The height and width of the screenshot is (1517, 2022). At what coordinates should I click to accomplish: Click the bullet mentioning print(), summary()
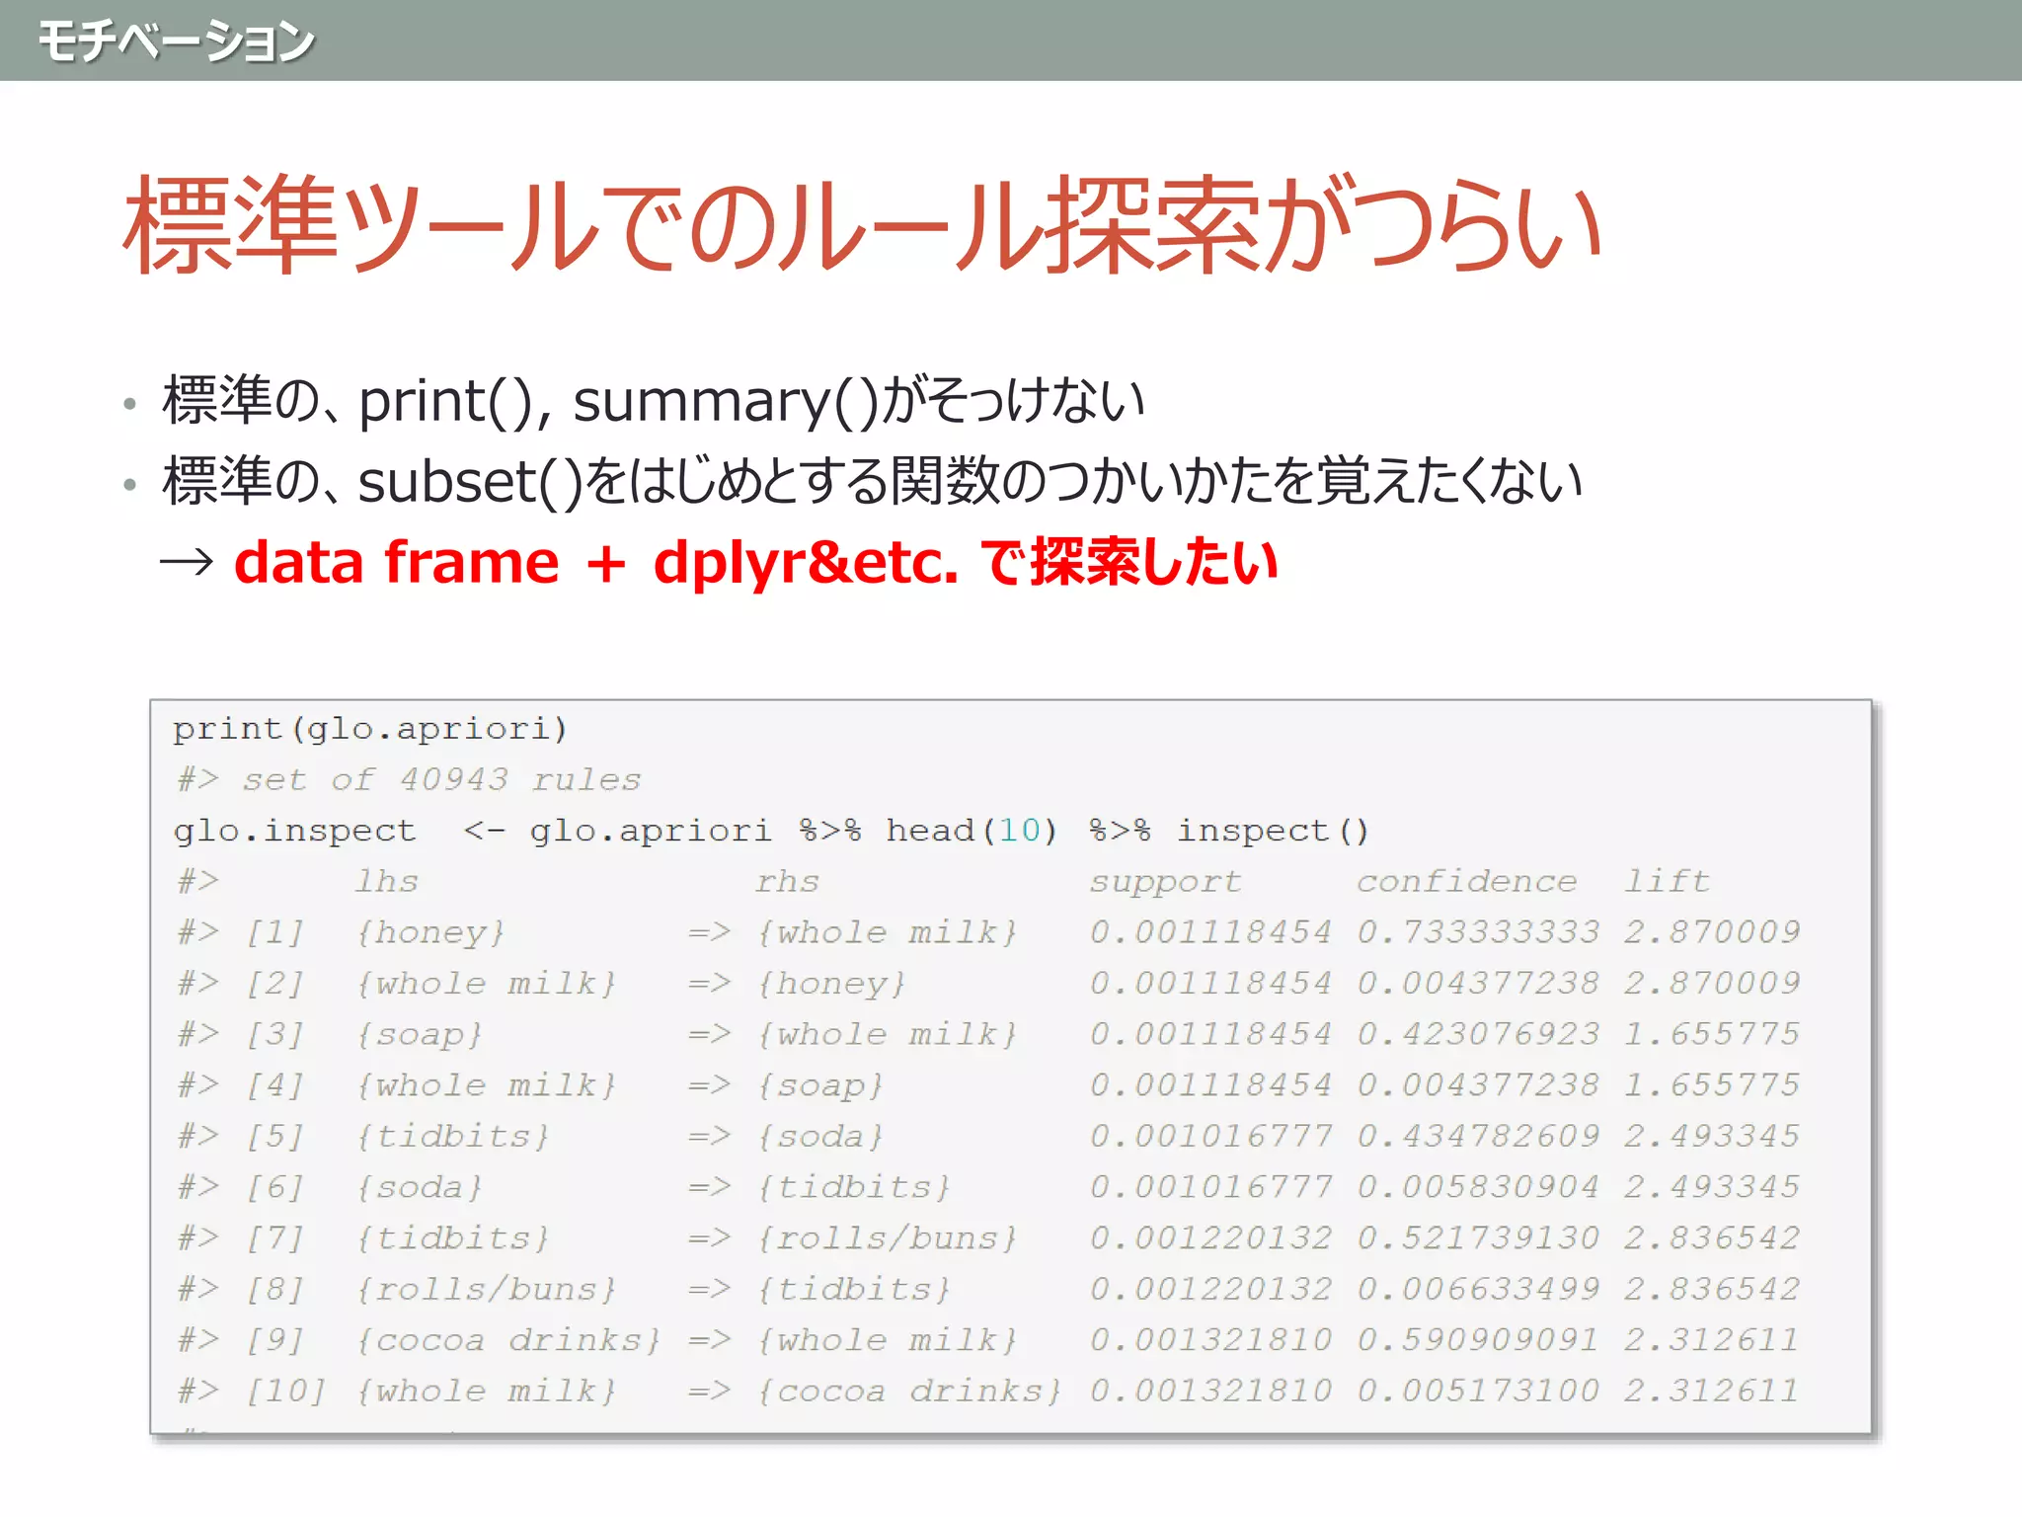click(653, 400)
